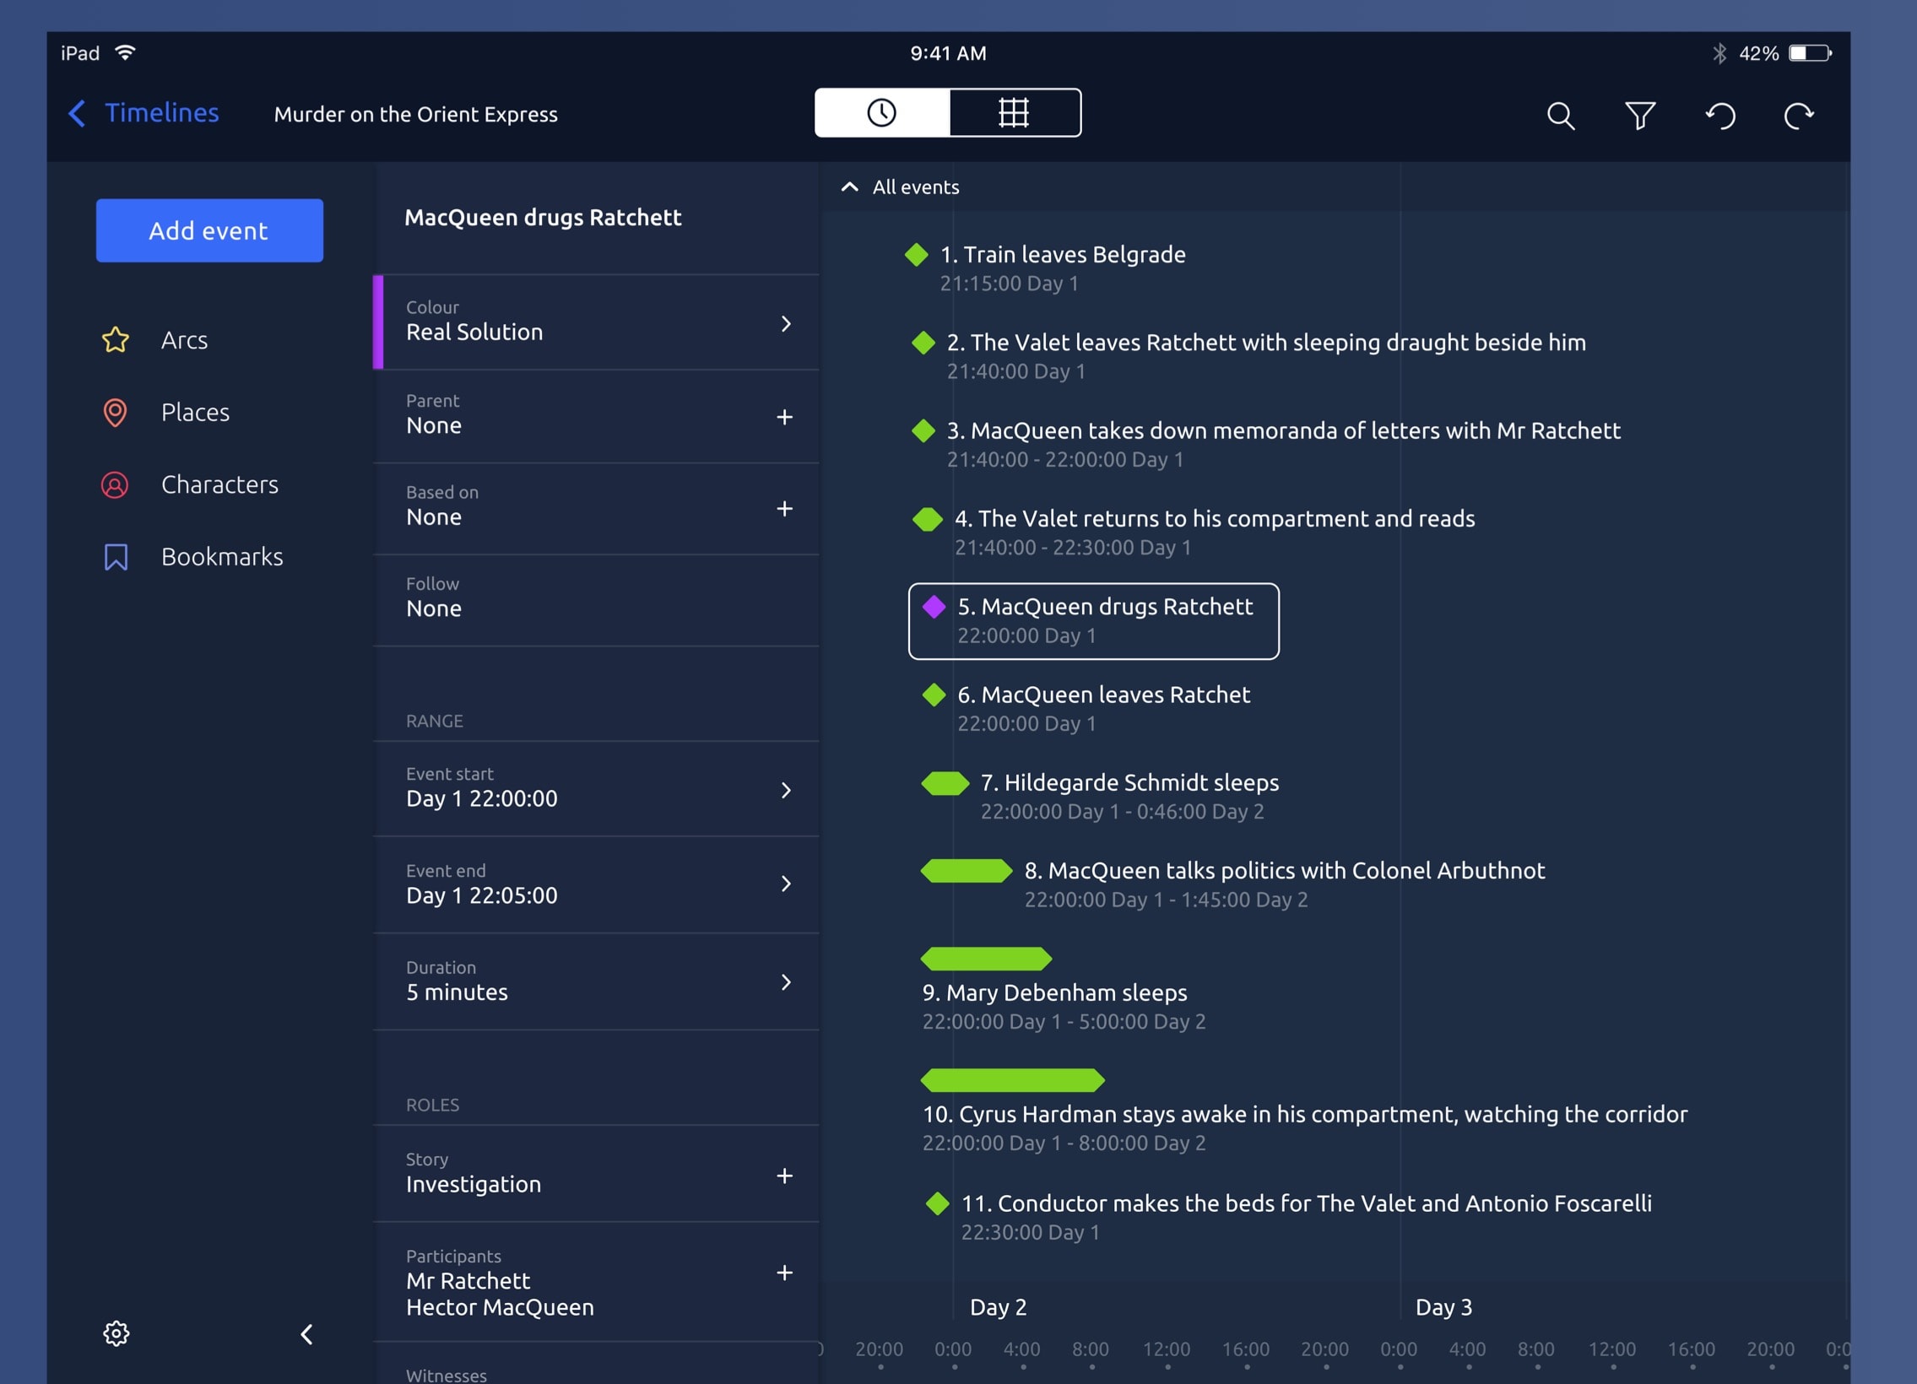Select the Arcs sidebar label
This screenshot has height=1384, width=1917.
tap(184, 339)
